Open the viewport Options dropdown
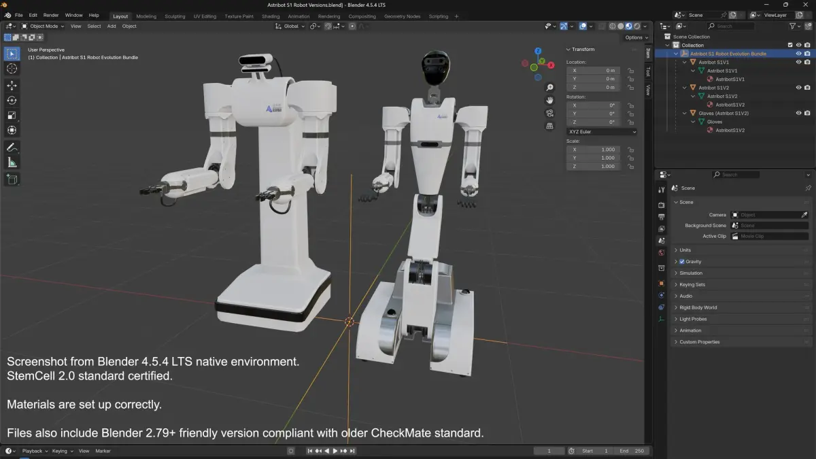This screenshot has height=459, width=816. click(636, 37)
